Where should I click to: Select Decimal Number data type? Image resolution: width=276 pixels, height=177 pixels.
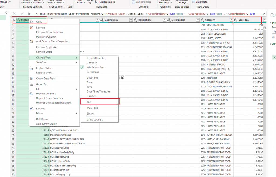(x=96, y=58)
